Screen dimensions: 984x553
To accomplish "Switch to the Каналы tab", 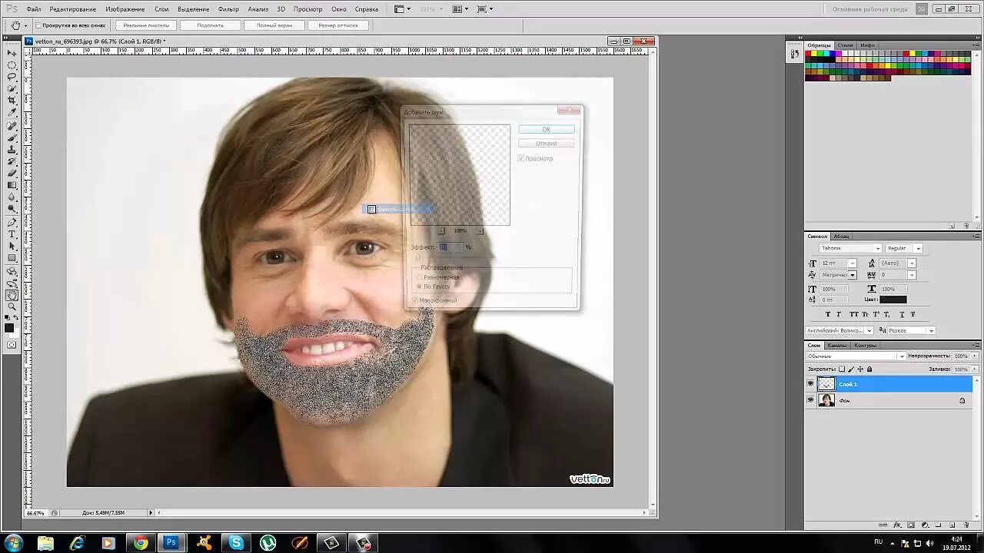I will point(836,345).
